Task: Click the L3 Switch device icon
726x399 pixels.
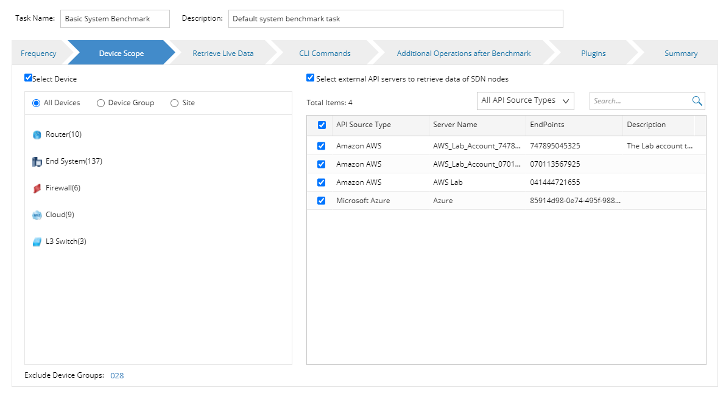Action: click(x=37, y=242)
